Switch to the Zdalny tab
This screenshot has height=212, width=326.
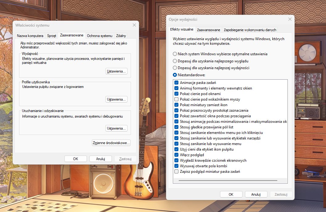point(121,36)
